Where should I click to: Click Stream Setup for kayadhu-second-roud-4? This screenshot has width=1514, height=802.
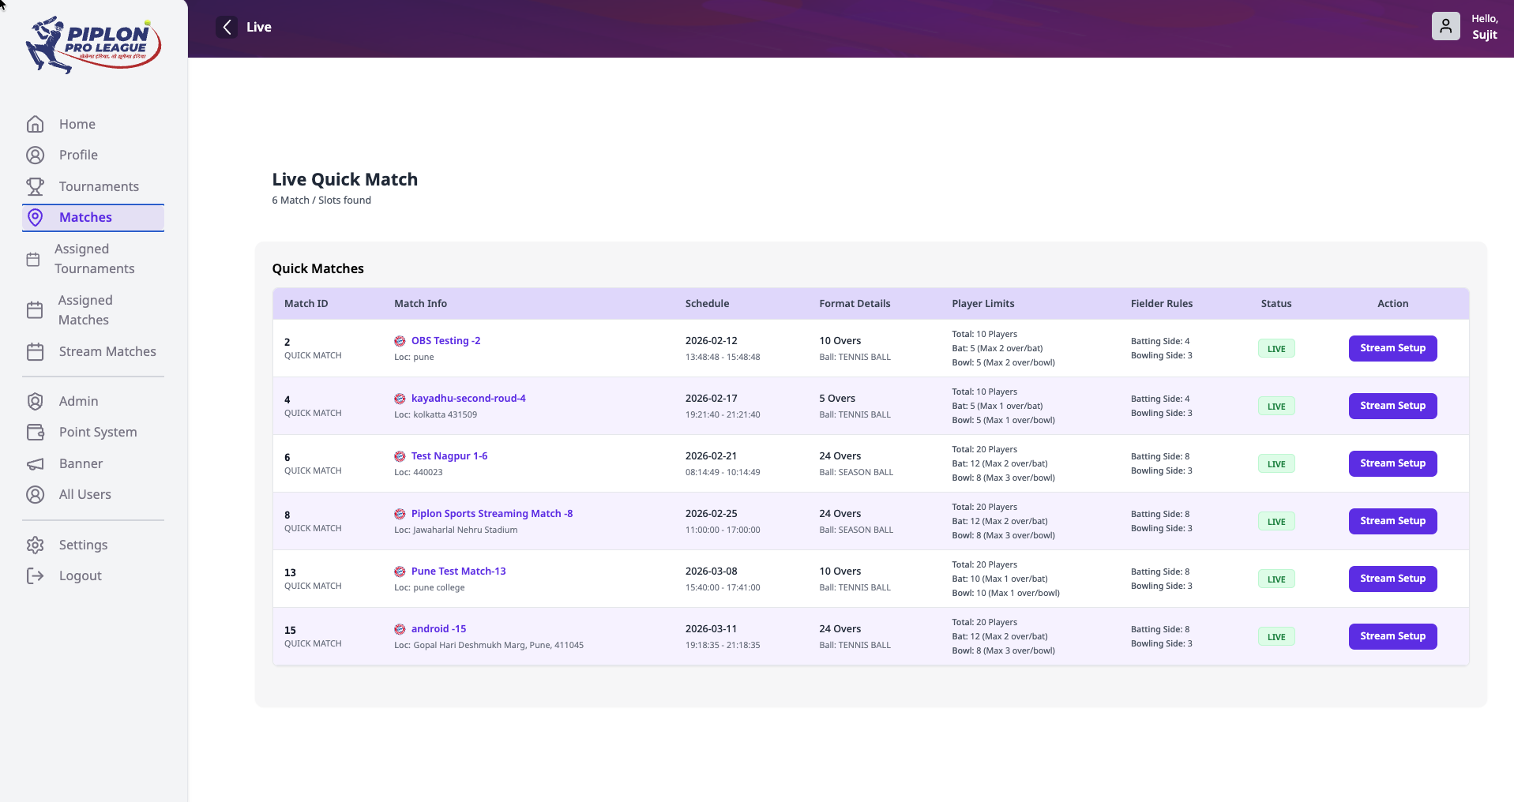(x=1392, y=406)
